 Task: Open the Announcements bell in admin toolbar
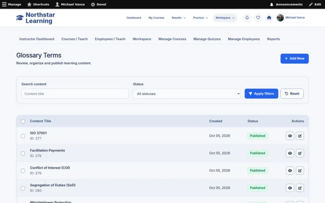tap(271, 4)
